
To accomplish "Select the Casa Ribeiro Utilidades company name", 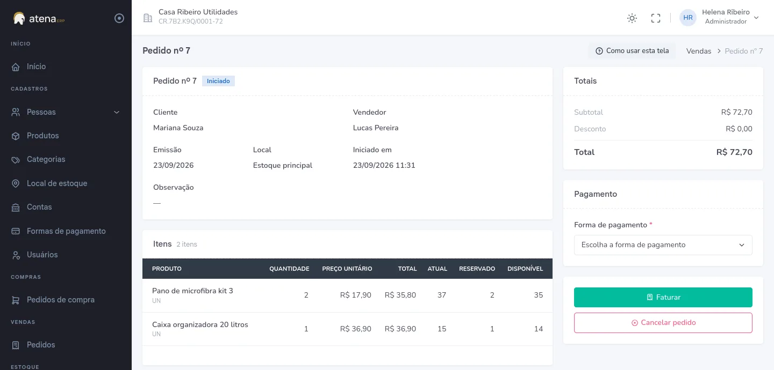I will coord(198,12).
